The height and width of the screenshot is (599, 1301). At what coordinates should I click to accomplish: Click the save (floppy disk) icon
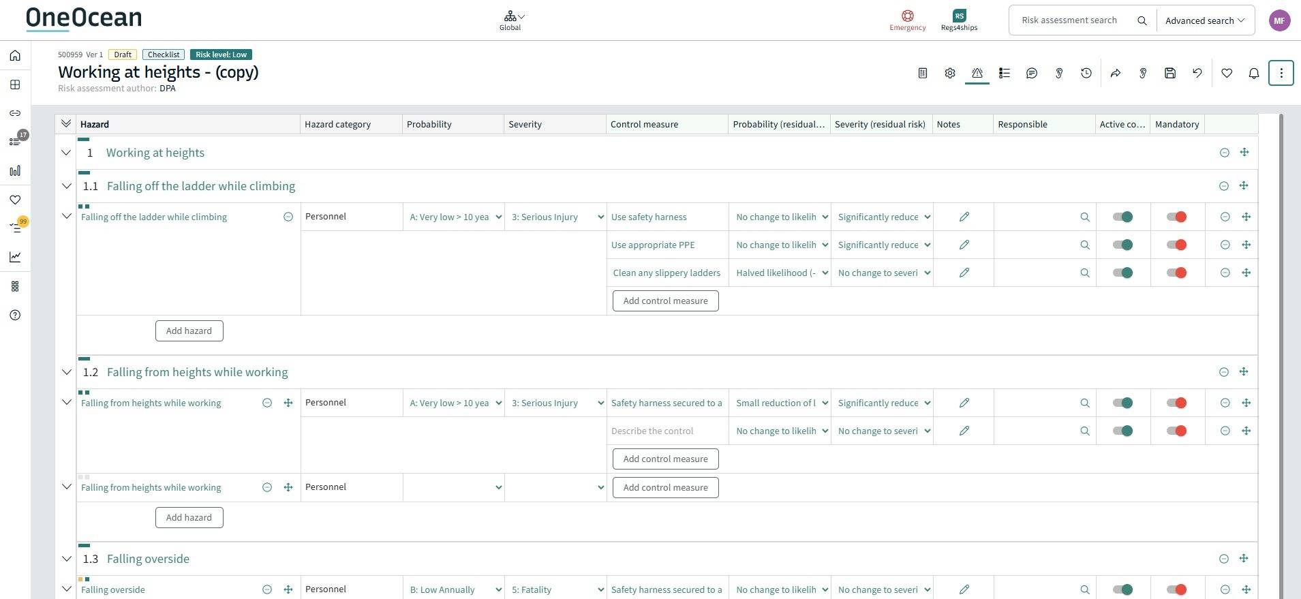coord(1169,73)
